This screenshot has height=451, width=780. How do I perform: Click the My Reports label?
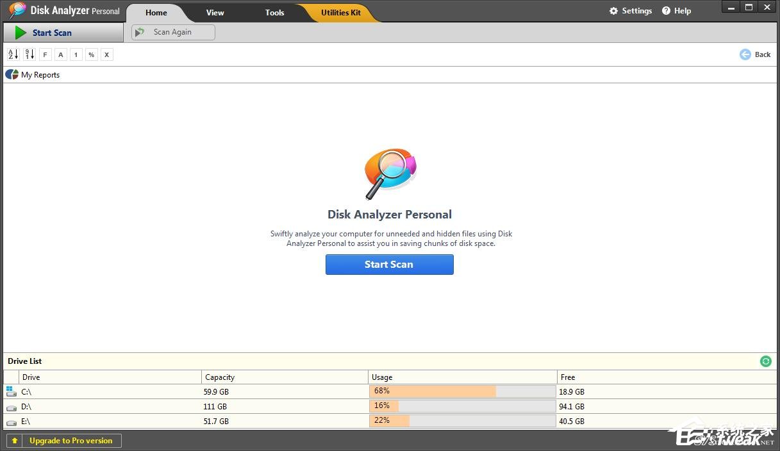tap(40, 75)
